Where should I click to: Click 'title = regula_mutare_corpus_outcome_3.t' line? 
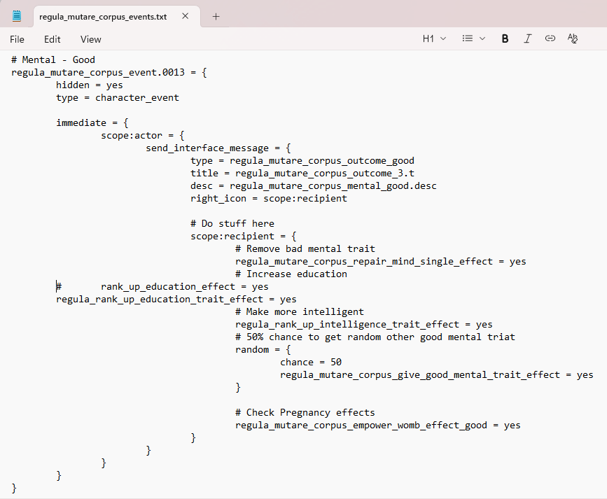click(x=302, y=173)
